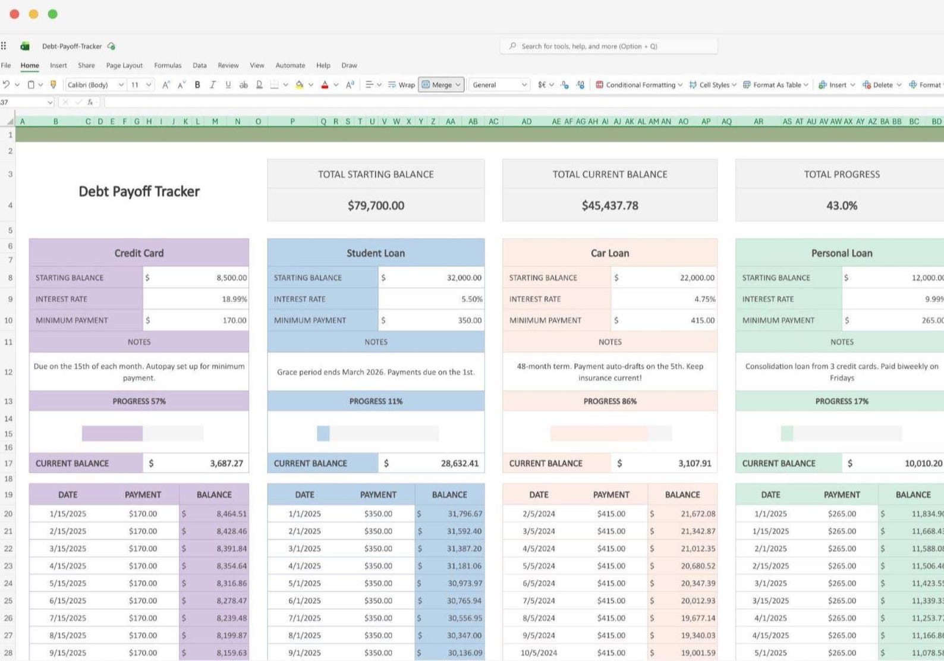Click the search for tools field
The image size is (944, 661).
click(x=609, y=46)
